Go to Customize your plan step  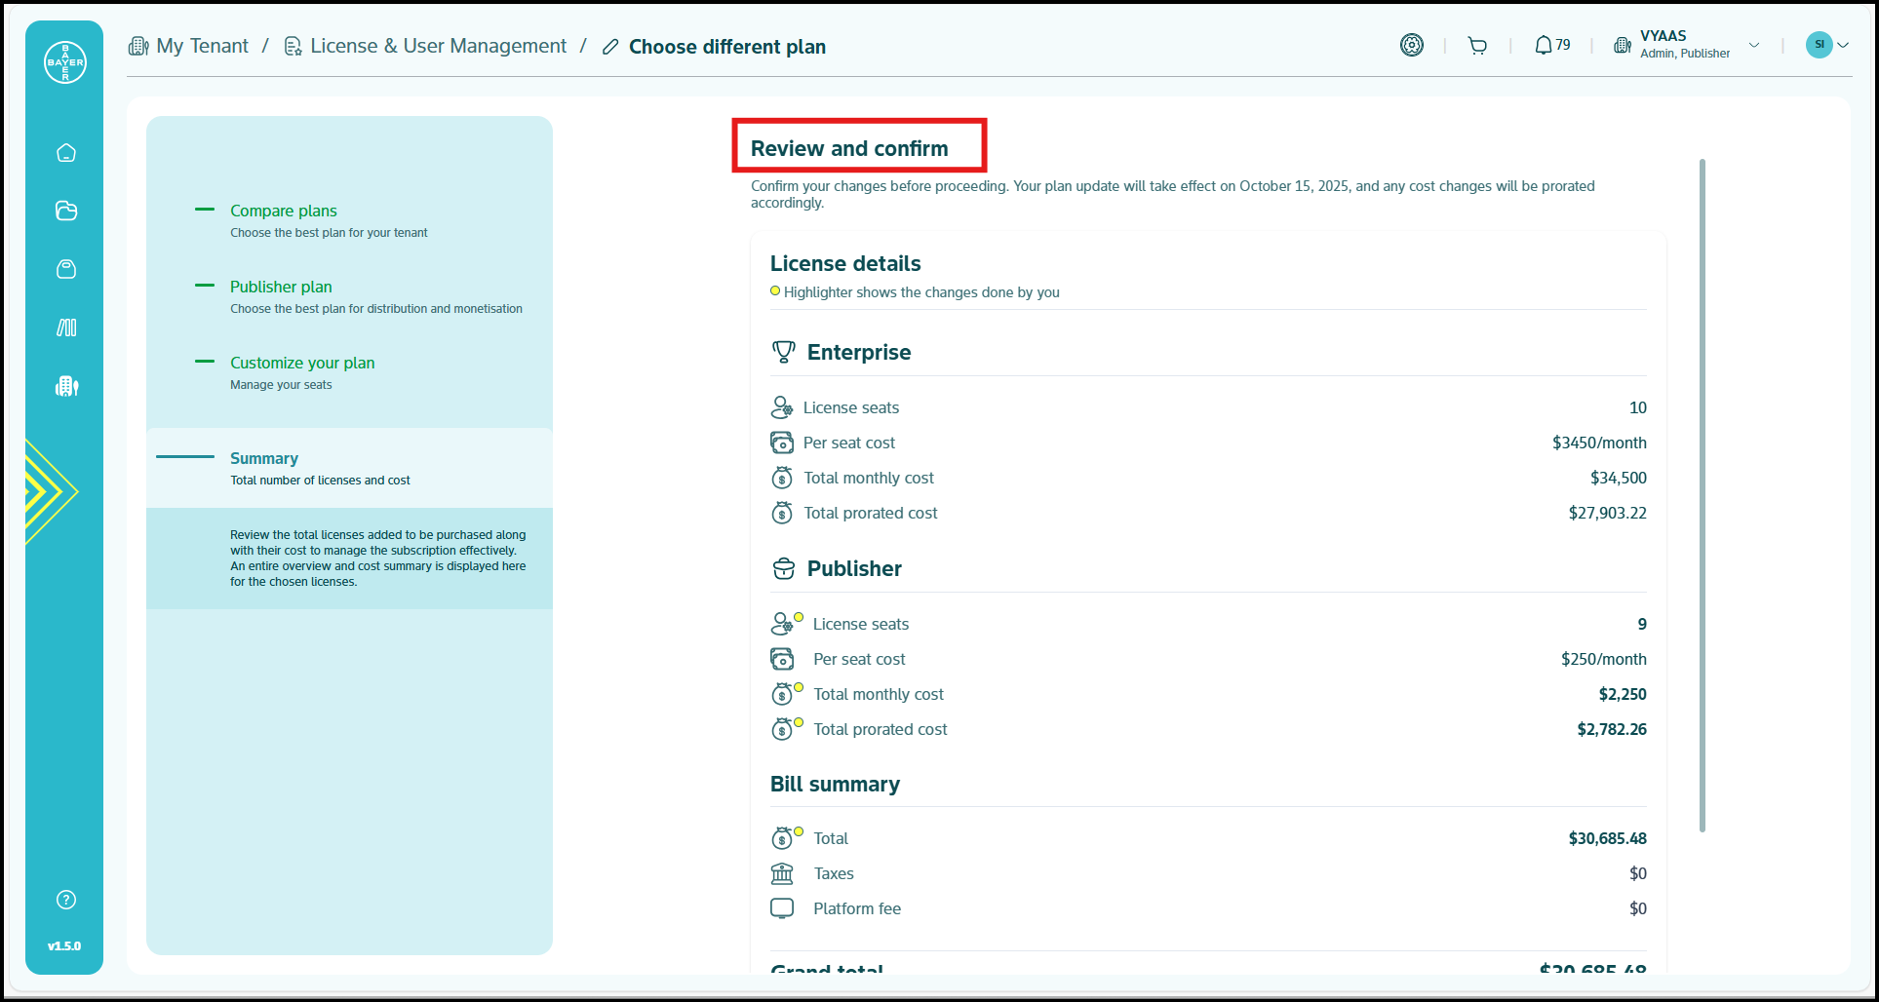(302, 363)
